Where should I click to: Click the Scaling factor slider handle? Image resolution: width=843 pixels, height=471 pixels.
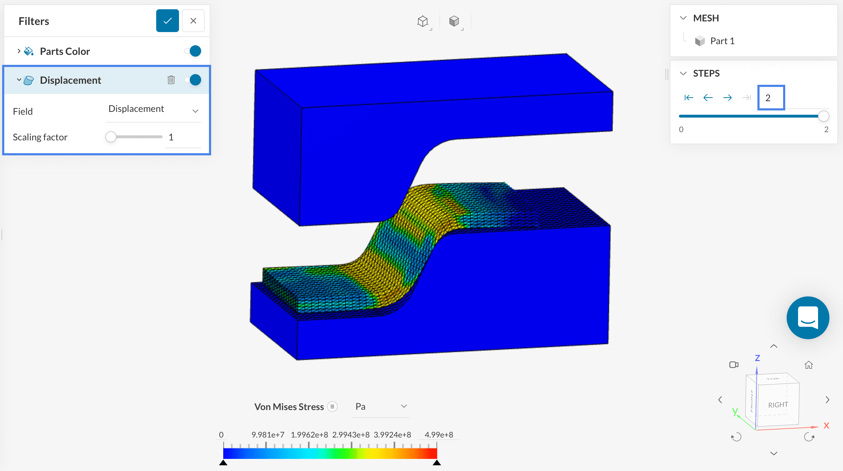pyautogui.click(x=111, y=137)
